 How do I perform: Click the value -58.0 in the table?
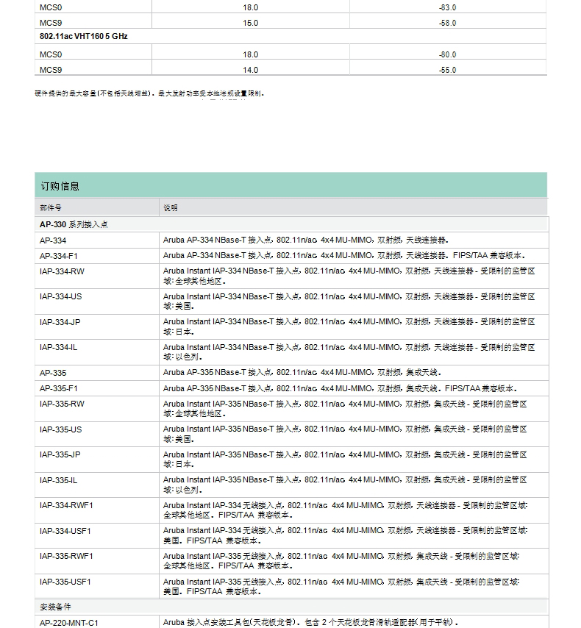pos(447,24)
